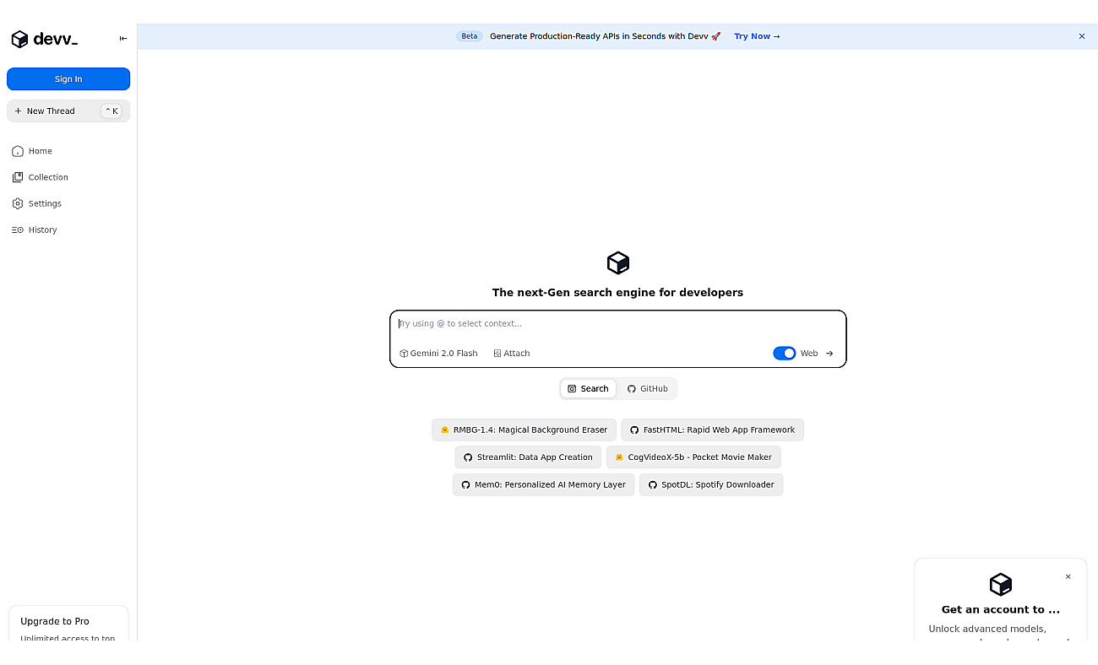
Task: Click the keyboard shortcut badge on New Thread
Action: [x=111, y=111]
